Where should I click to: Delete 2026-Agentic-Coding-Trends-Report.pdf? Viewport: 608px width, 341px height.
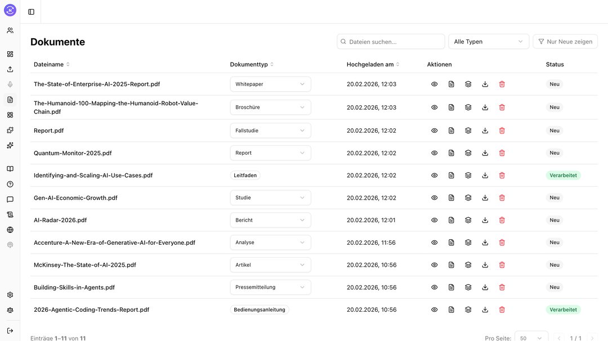pos(502,309)
